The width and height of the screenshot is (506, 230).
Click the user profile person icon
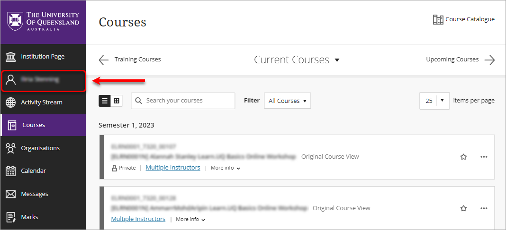pyautogui.click(x=11, y=80)
